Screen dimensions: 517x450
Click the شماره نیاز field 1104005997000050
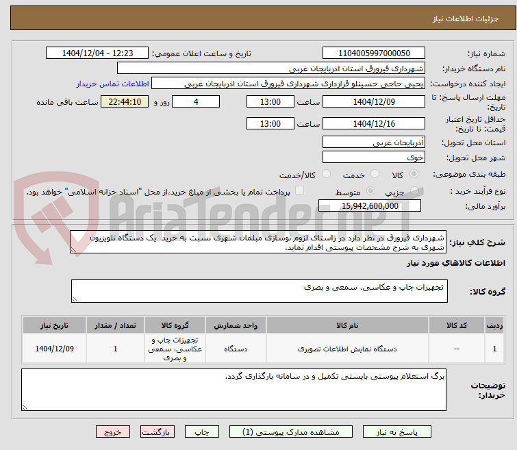coord(374,53)
